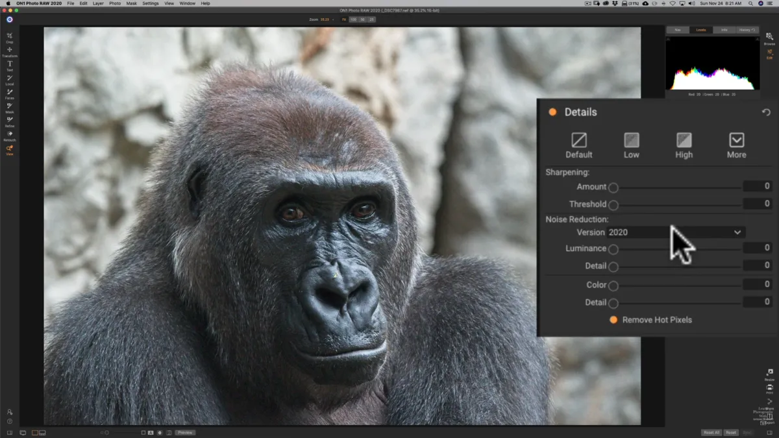Image resolution: width=779 pixels, height=438 pixels.
Task: Apply the High sharpening preset icon
Action: 684,140
